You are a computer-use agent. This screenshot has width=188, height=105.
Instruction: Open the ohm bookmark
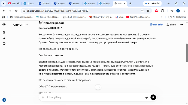119,17
